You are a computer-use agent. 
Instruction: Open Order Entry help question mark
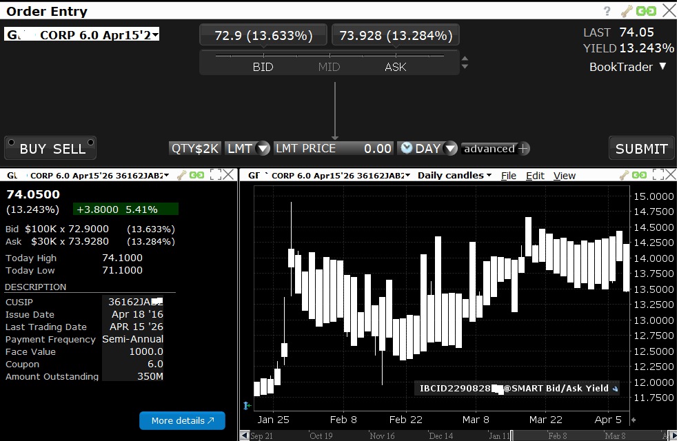pos(607,11)
